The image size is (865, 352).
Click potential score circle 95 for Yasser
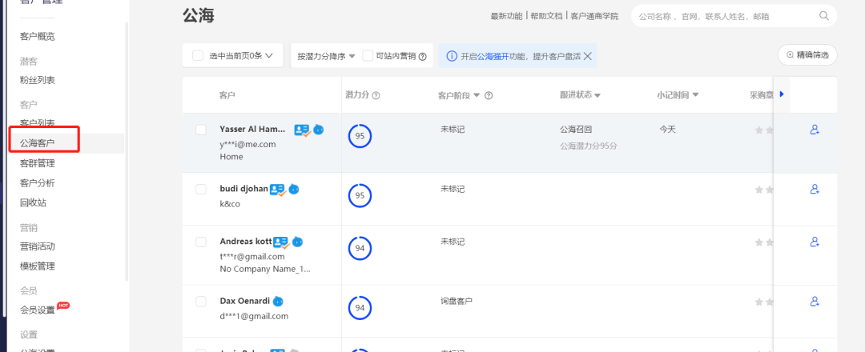click(360, 136)
